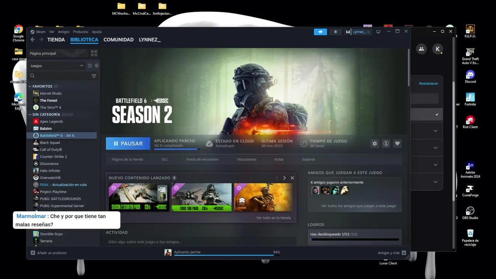Open Toxic Tide Pack thumbnail
This screenshot has height=279, width=496.
tap(201, 197)
